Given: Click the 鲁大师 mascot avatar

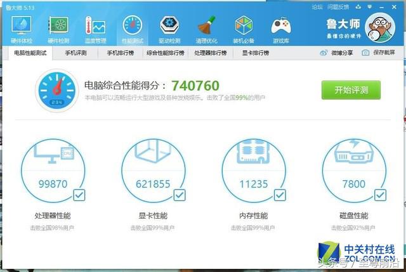Looking at the screenshot, I should coord(380,27).
